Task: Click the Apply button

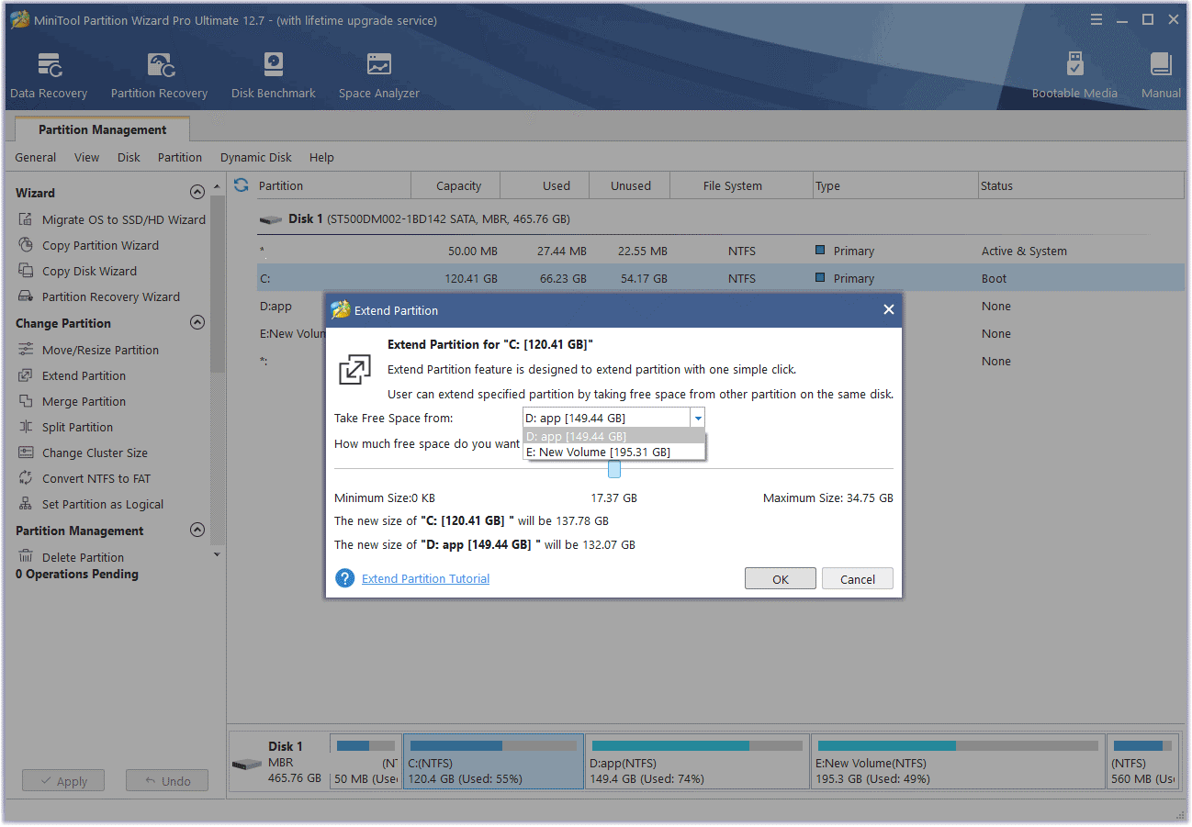Action: (x=63, y=781)
